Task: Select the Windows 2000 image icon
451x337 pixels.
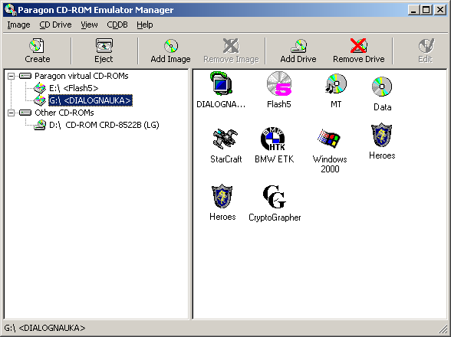Action: coord(330,139)
